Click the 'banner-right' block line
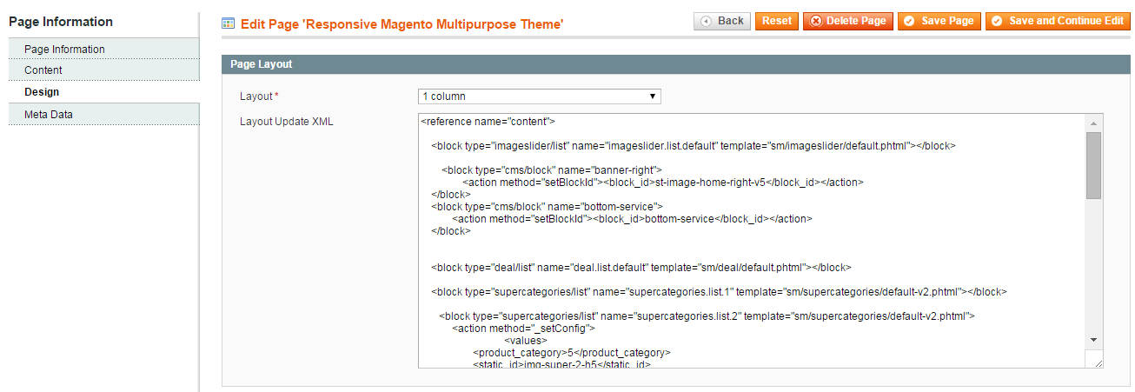Image resolution: width=1135 pixels, height=392 pixels. point(552,170)
